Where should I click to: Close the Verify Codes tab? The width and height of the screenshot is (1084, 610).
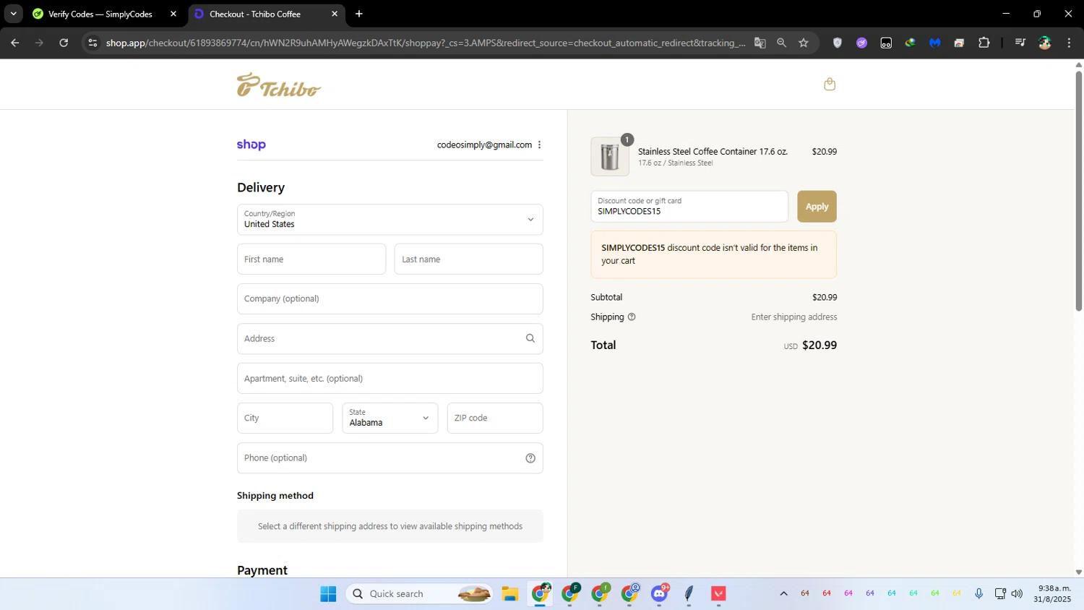pos(173,14)
